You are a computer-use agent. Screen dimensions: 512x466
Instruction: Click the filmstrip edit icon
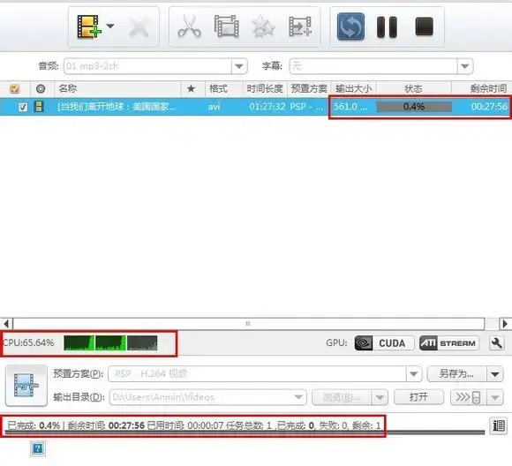226,26
